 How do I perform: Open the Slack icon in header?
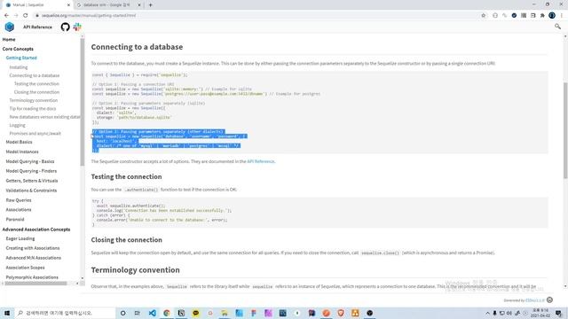click(x=77, y=27)
